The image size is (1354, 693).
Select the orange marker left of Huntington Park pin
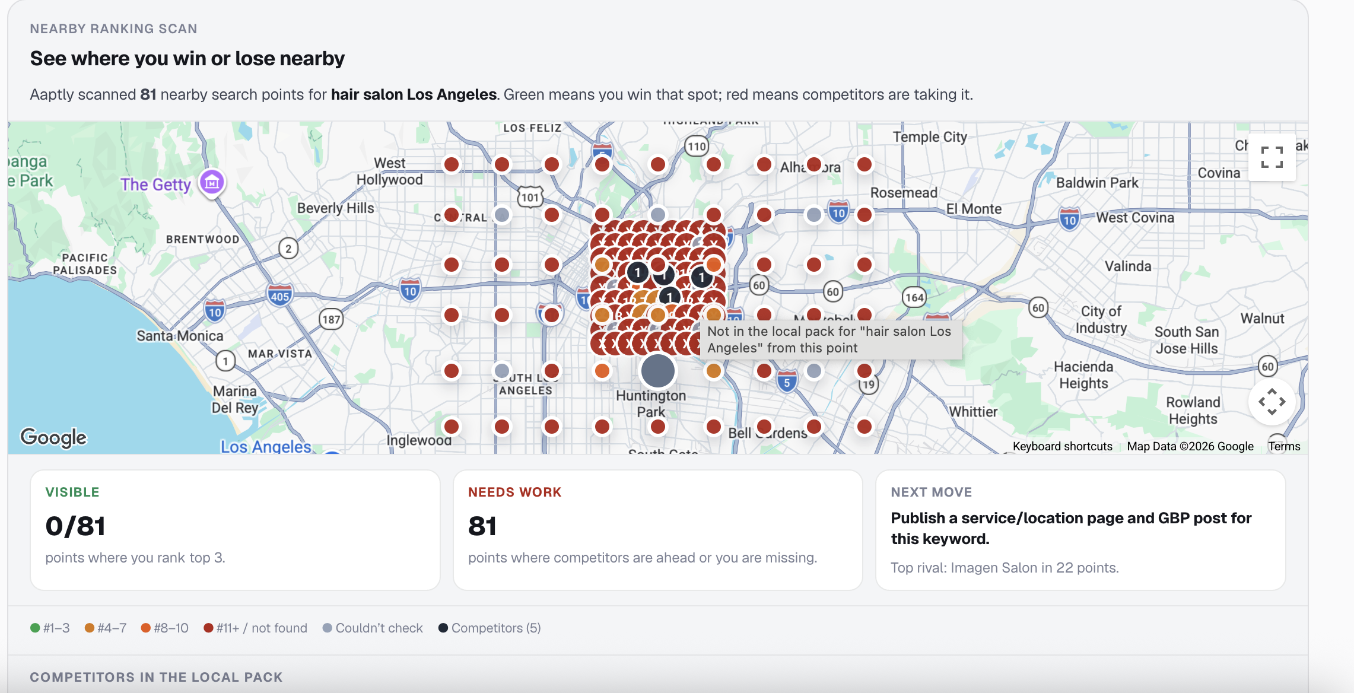pyautogui.click(x=602, y=371)
